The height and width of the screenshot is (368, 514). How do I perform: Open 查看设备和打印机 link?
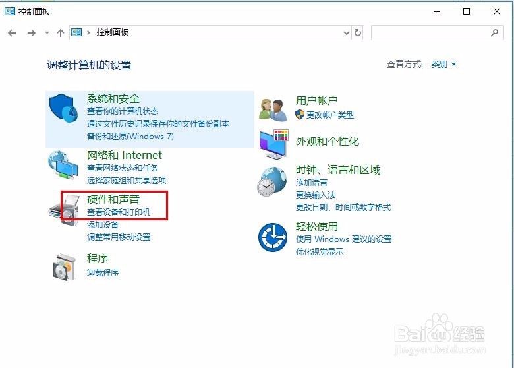coord(119,212)
